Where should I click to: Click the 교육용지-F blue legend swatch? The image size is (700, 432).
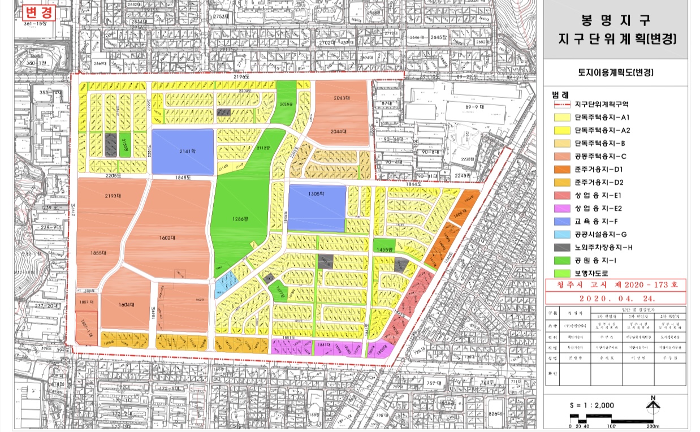click(561, 222)
